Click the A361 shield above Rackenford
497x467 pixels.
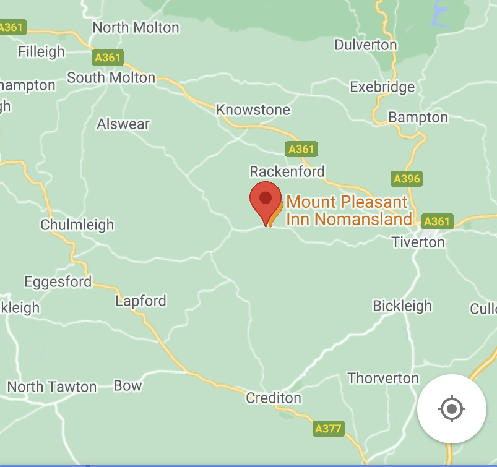point(301,149)
